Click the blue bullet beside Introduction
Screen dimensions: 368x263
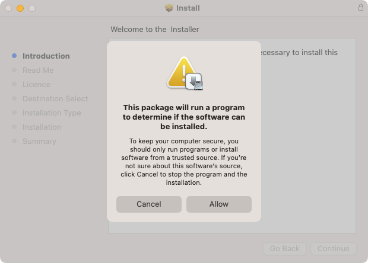(14, 56)
